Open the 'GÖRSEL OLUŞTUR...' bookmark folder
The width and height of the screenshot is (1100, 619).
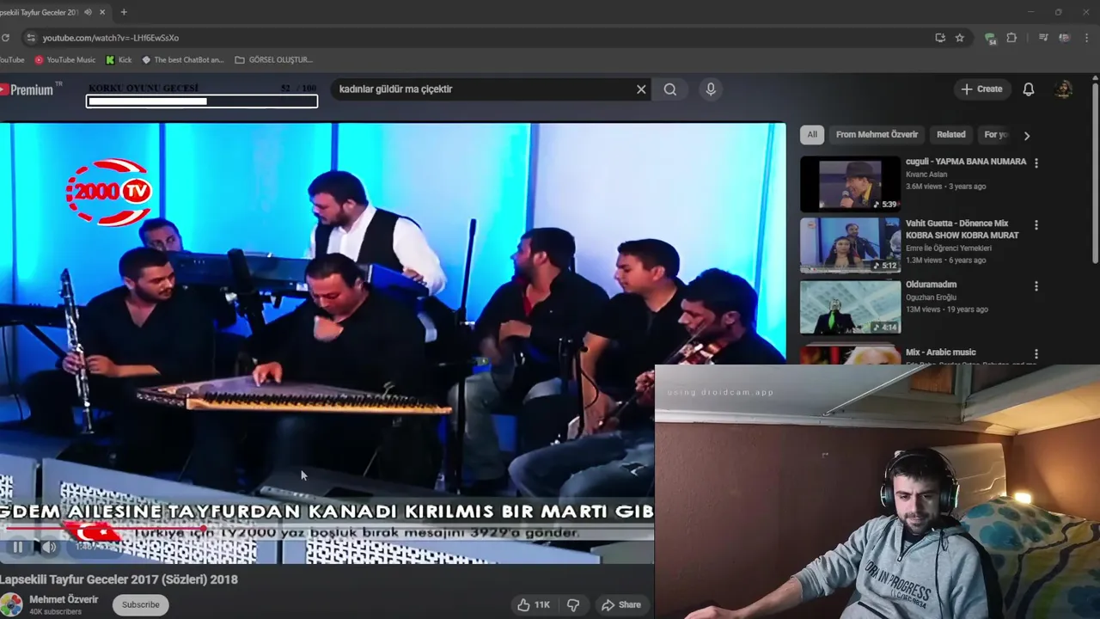[274, 60]
